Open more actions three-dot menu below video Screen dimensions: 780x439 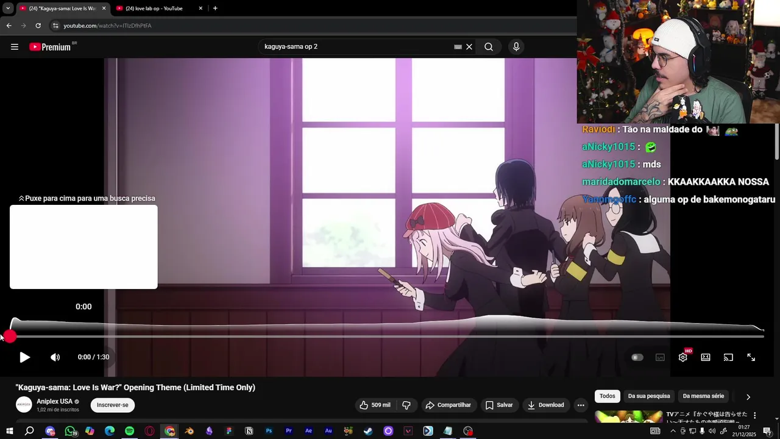click(581, 405)
